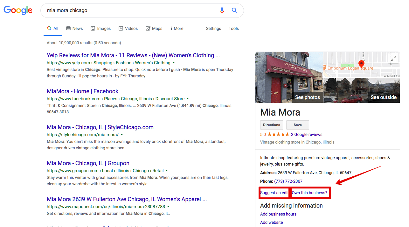
Task: Open the Groupon result URL dropdown arrow
Action: pos(167,171)
